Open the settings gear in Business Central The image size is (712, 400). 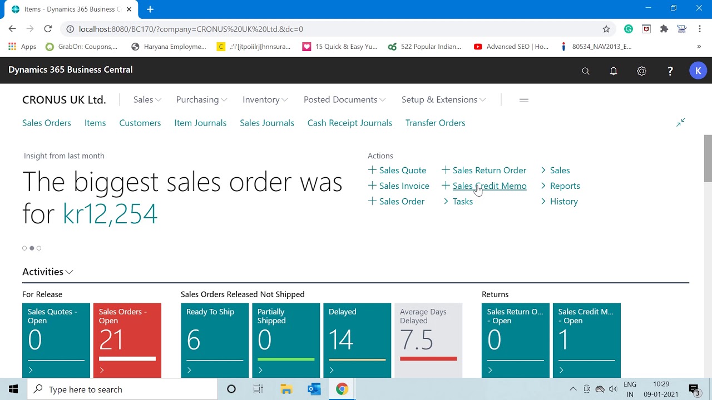[x=641, y=71]
